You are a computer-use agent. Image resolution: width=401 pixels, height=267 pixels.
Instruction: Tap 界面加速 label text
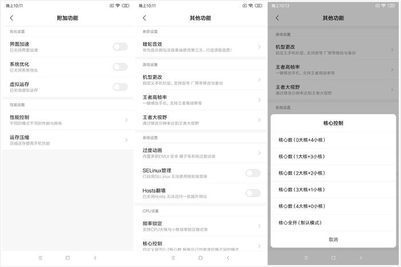click(x=19, y=44)
